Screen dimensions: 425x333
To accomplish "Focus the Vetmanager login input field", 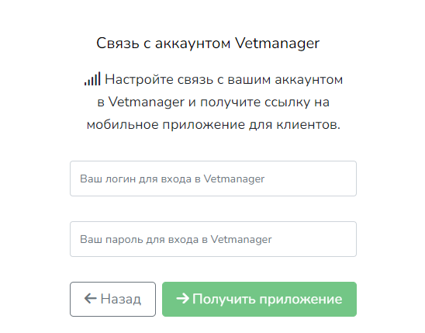I will click(213, 179).
